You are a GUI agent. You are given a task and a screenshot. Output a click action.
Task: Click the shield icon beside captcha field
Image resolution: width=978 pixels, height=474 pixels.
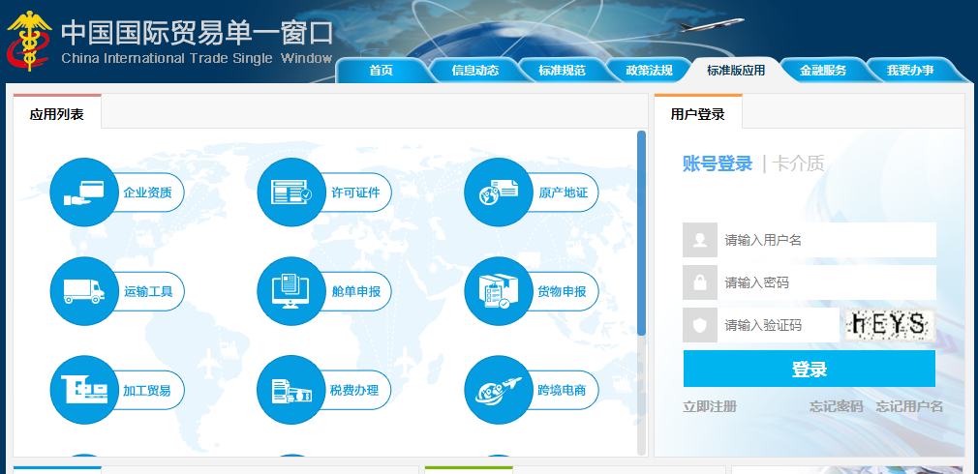pyautogui.click(x=700, y=325)
